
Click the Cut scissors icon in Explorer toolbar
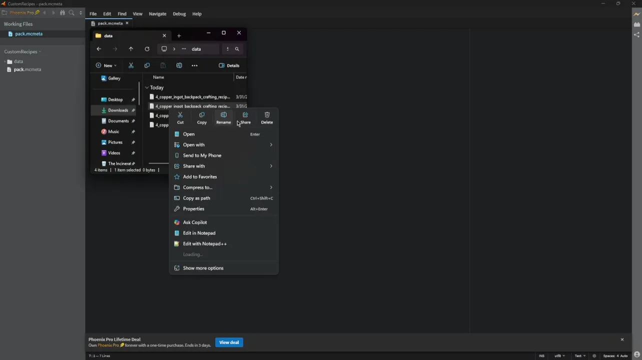click(131, 65)
